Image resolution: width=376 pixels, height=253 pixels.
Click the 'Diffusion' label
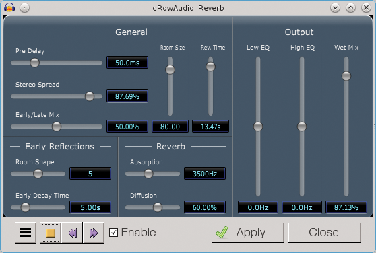[x=144, y=196]
